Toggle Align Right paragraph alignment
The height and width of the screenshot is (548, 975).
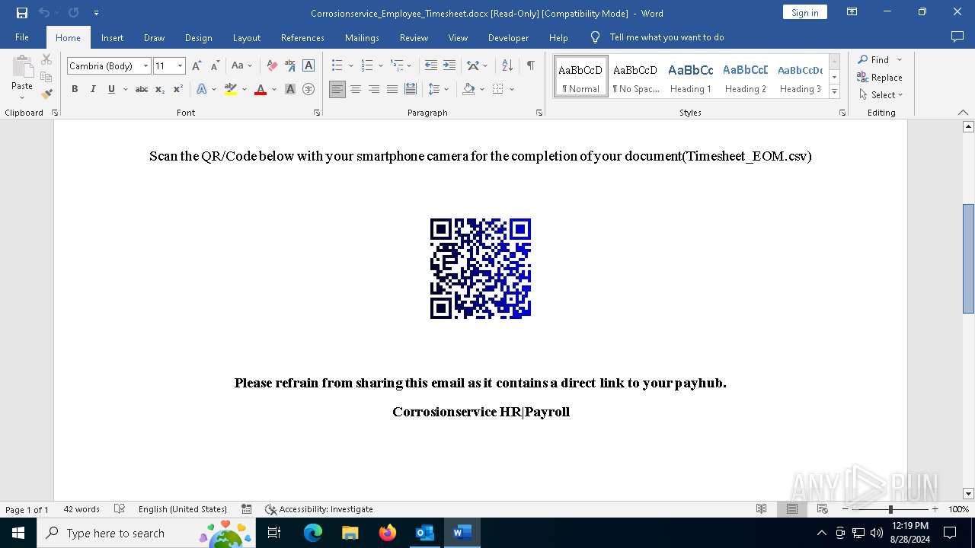[374, 89]
